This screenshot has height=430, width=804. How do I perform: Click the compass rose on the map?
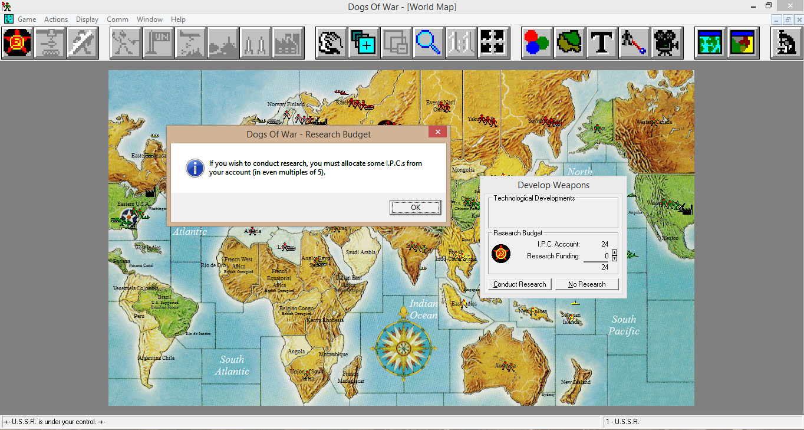[404, 347]
